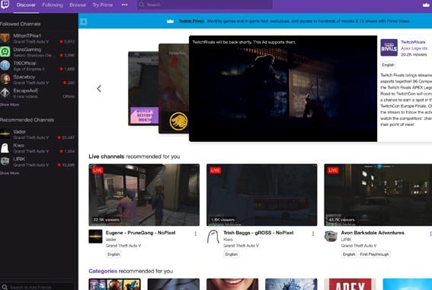
Task: Click the search magnifier icon in navbar
Action: tap(142, 5)
